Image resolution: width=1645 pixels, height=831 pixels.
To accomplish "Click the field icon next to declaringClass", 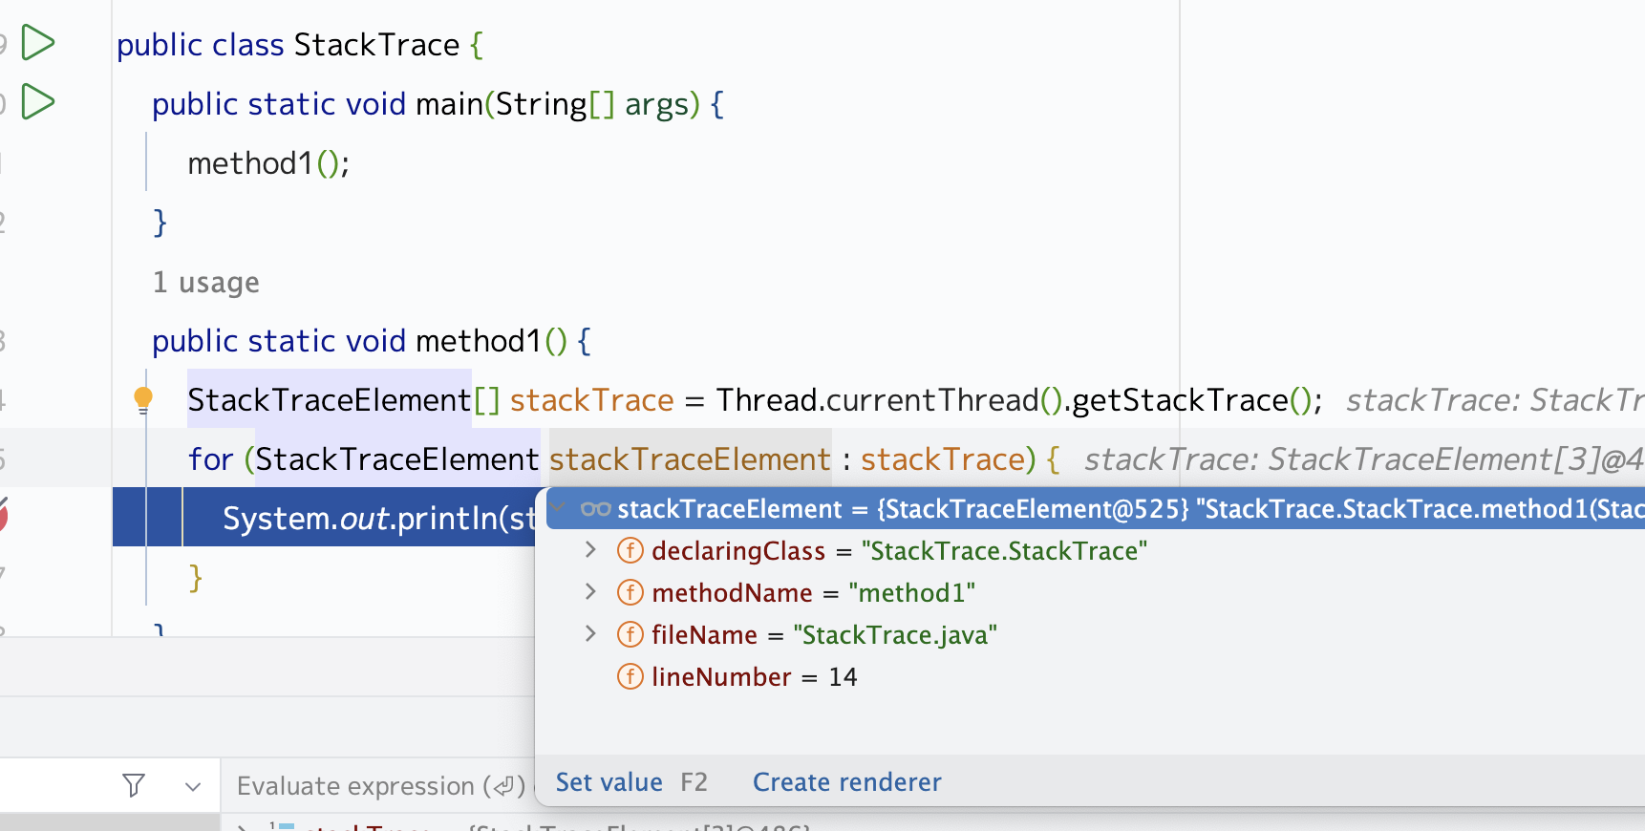I will pyautogui.click(x=630, y=551).
